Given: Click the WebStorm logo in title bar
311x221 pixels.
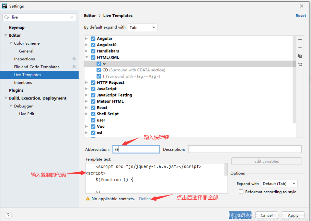Looking at the screenshot, I should click(x=5, y=6).
